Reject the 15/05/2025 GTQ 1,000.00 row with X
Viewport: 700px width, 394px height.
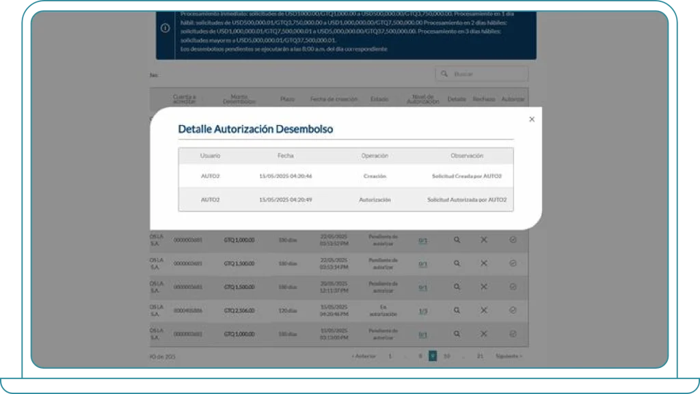484,334
